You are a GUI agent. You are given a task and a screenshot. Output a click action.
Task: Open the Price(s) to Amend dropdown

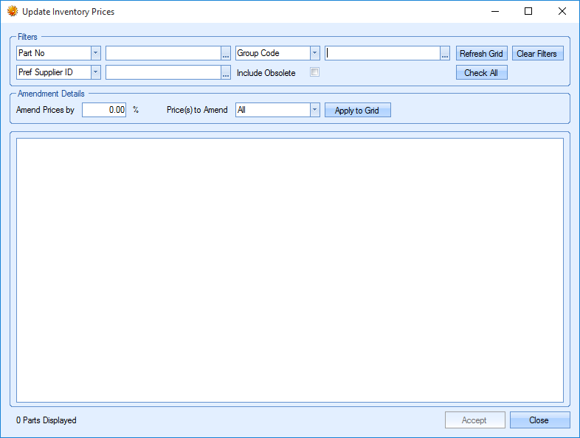(314, 110)
